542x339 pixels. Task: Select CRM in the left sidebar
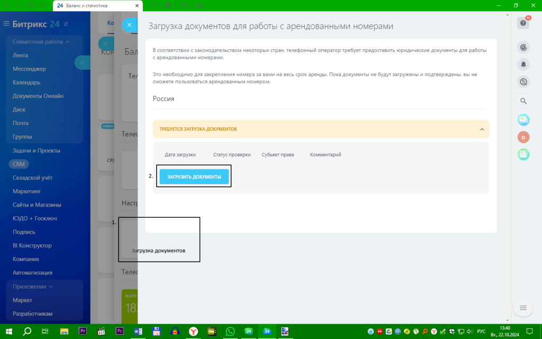tap(19, 164)
